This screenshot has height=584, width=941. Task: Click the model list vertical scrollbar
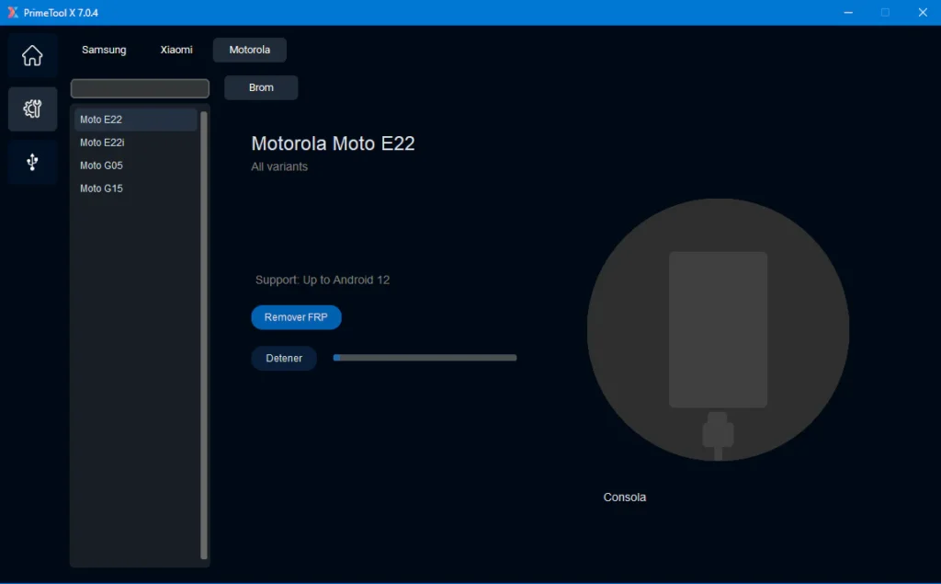[203, 335]
